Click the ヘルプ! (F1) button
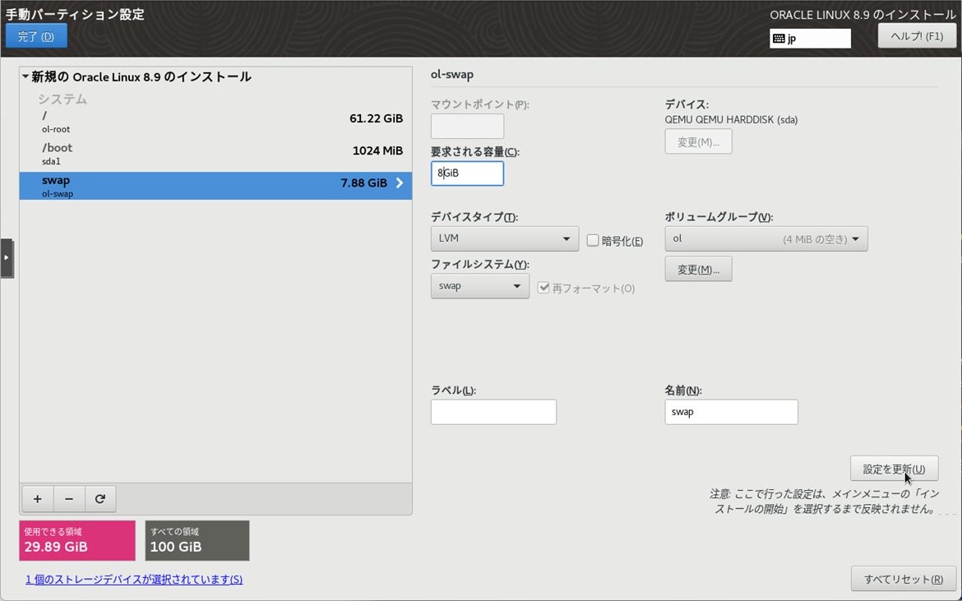Screen dimensions: 962x601 pos(917,35)
